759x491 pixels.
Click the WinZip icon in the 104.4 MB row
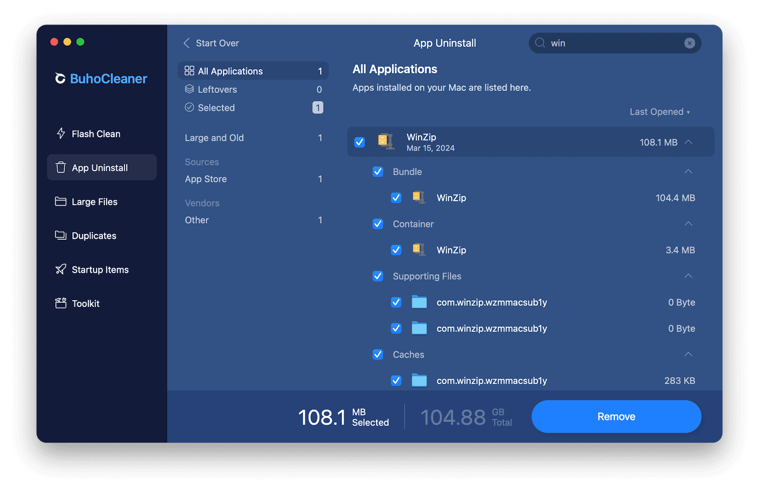coord(419,197)
